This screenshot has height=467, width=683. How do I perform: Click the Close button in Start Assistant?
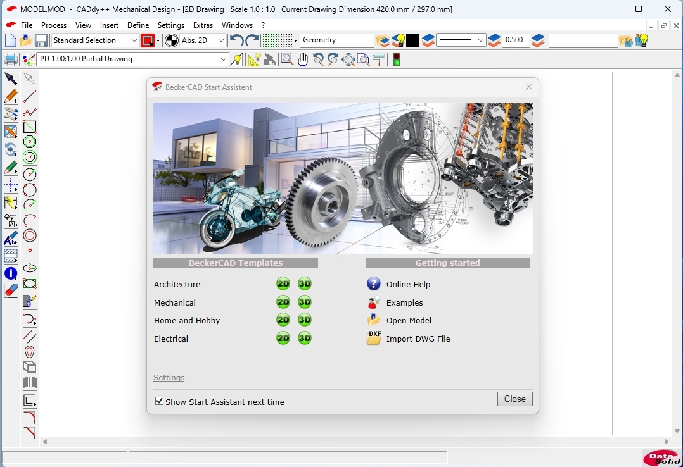pos(515,399)
